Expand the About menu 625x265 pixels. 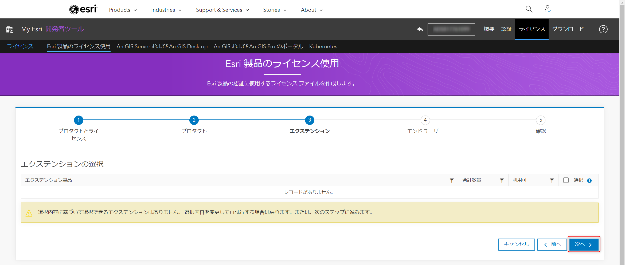[x=312, y=10]
